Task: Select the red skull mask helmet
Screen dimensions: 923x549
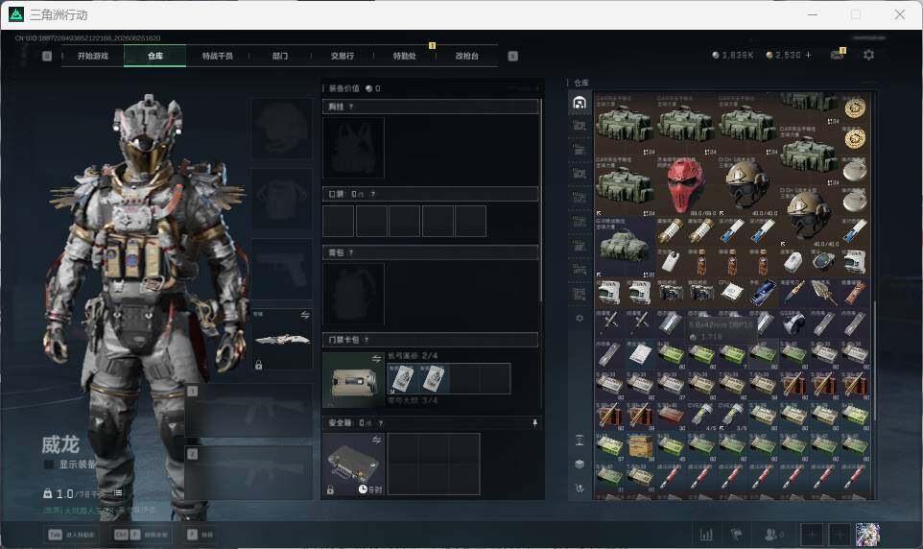Action: [x=685, y=185]
